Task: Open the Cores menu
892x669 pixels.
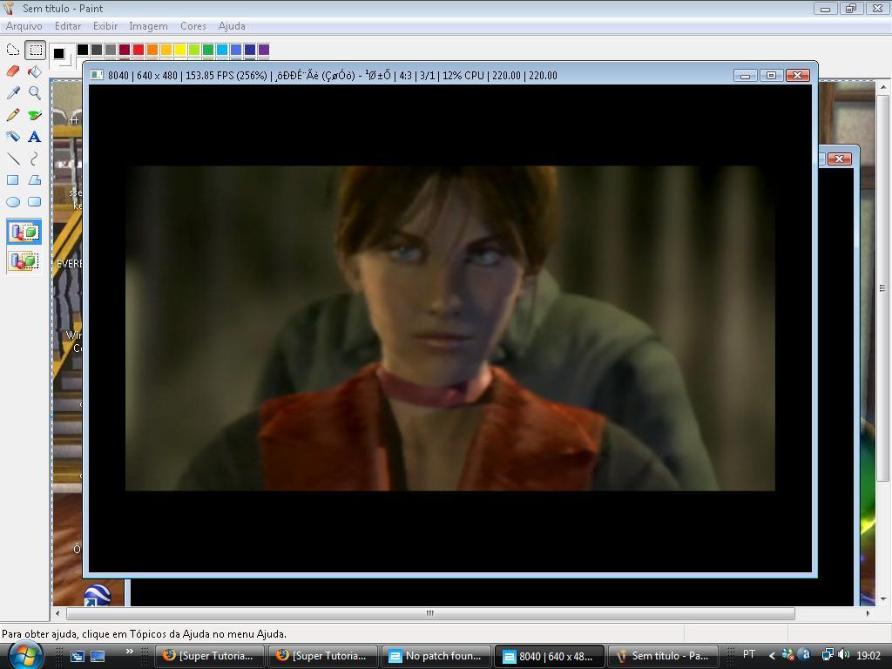Action: pos(193,26)
